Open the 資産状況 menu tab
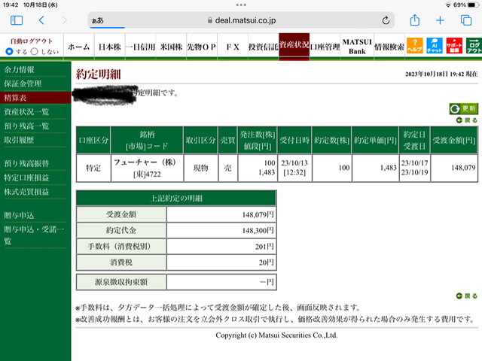 [x=294, y=45]
